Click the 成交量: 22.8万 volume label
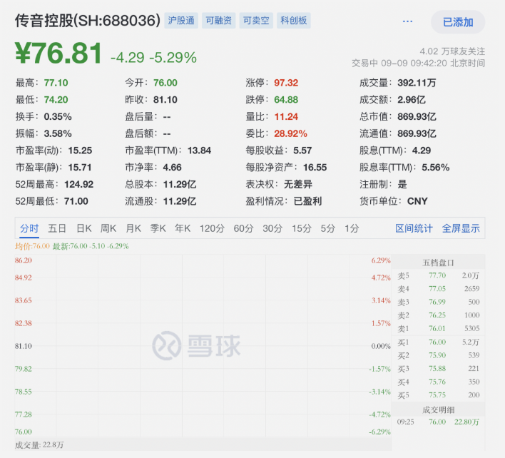Image resolution: width=505 pixels, height=458 pixels. (39, 445)
